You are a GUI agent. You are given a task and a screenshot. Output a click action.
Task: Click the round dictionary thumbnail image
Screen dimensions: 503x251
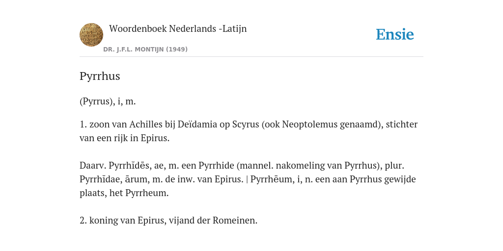coord(91,35)
